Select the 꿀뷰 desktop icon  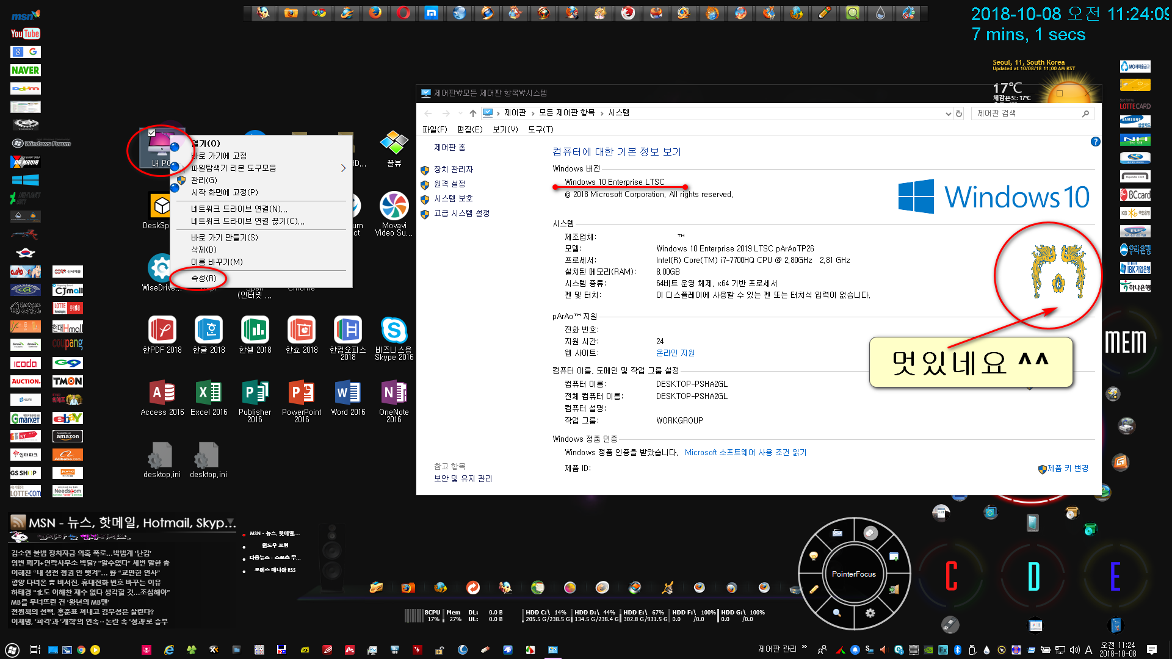click(x=394, y=148)
